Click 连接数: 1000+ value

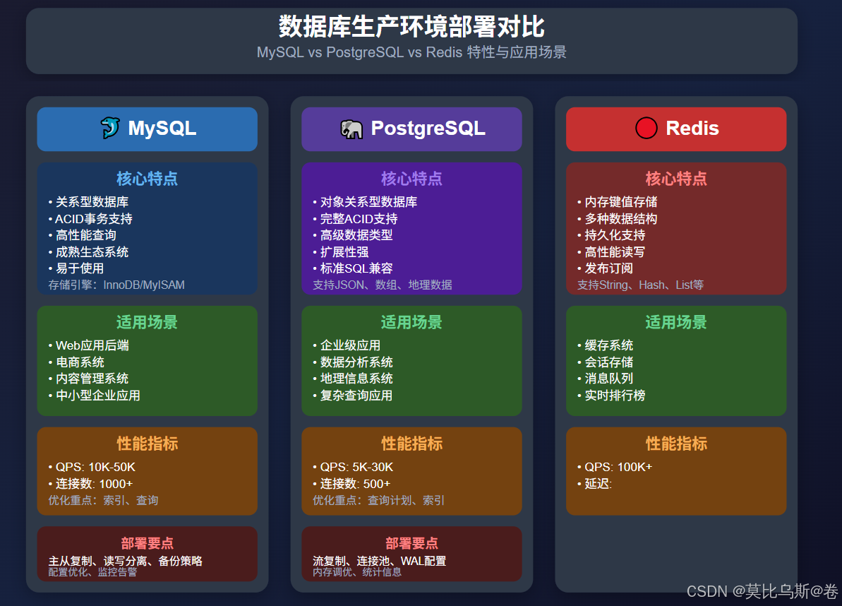(90, 484)
